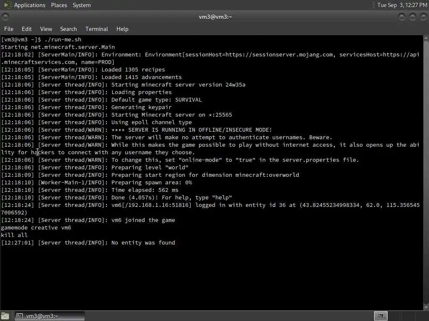Minimize the terminal window
Viewport: 429px width, 321px height.
pos(402,17)
